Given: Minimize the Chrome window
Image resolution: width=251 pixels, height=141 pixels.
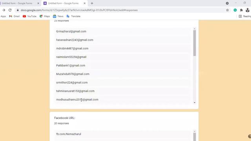Looking at the screenshot, I should click(236, 3).
